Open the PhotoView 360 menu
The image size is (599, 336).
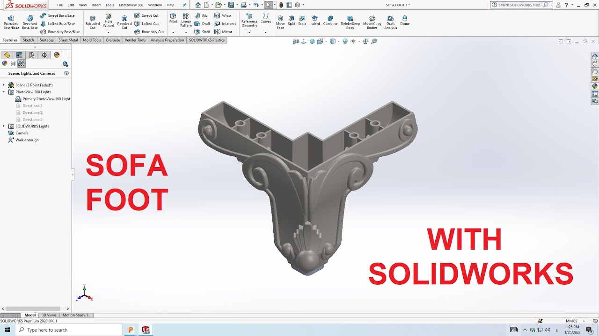[131, 5]
